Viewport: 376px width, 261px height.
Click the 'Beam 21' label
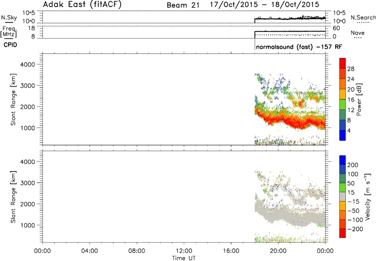click(x=183, y=5)
